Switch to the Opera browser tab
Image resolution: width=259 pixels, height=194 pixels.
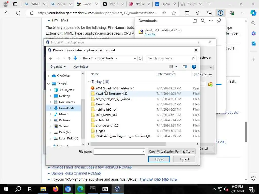165,4
